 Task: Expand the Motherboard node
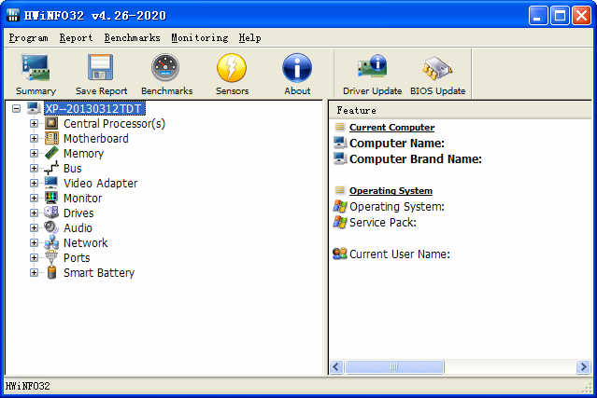[34, 138]
